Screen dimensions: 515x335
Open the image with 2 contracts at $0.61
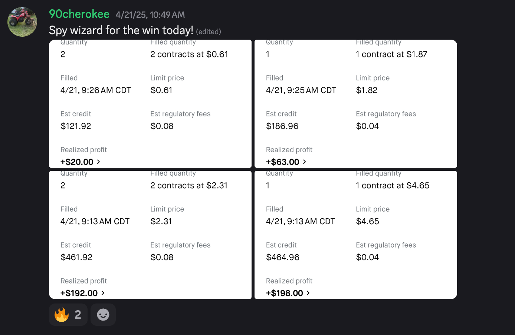150,104
